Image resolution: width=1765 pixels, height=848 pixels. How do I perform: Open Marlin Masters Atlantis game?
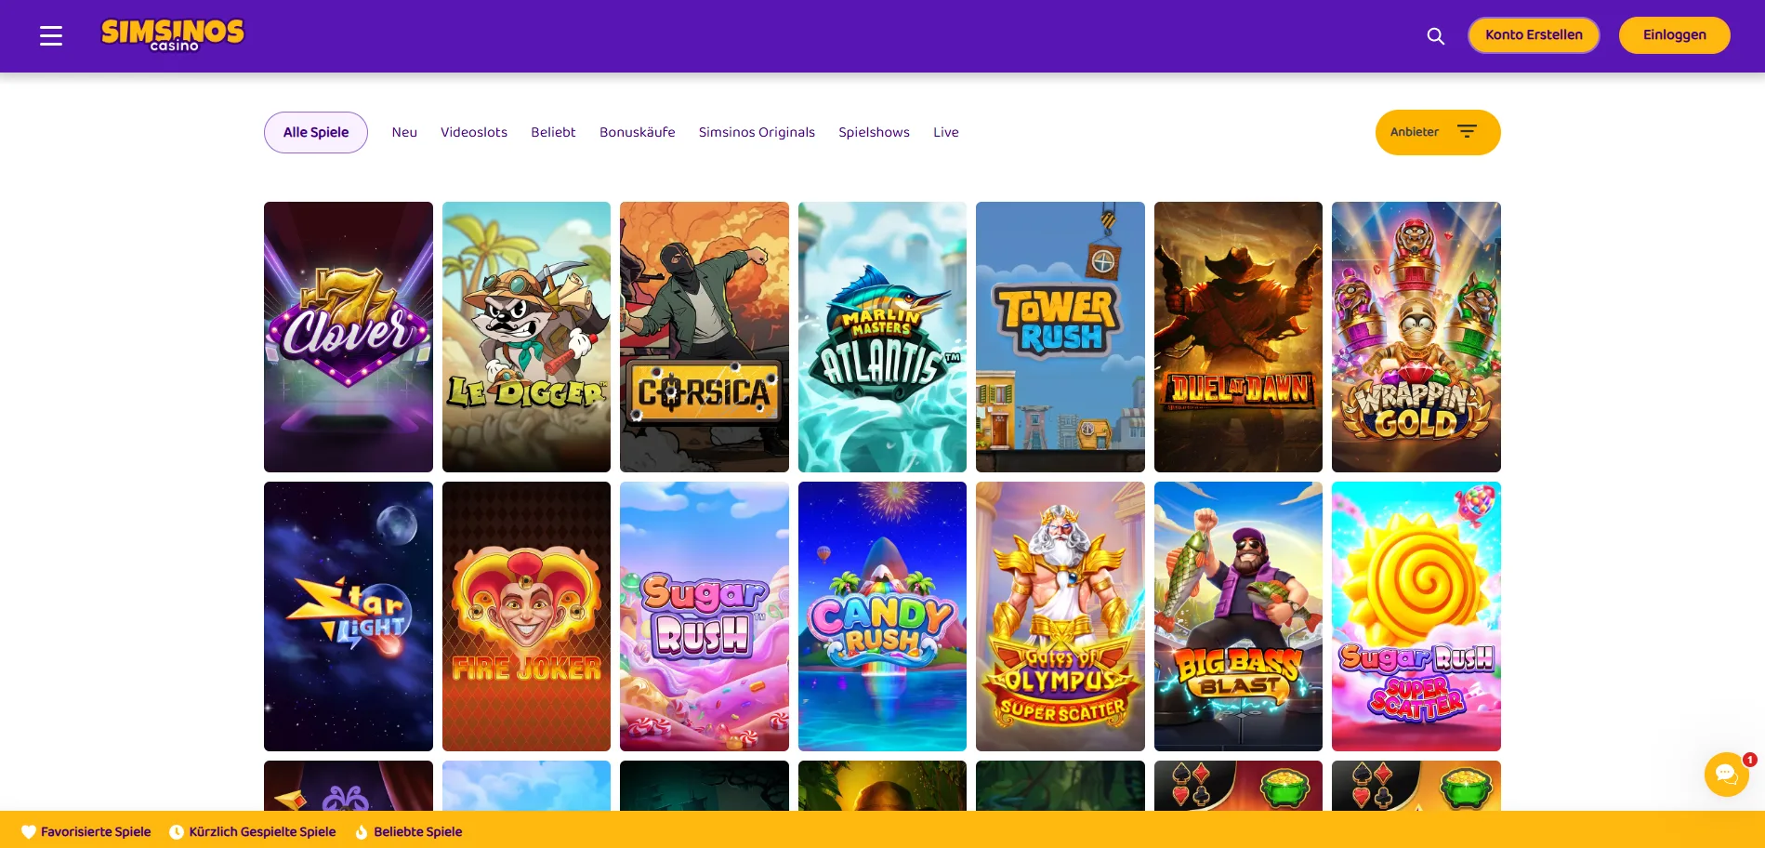click(882, 337)
